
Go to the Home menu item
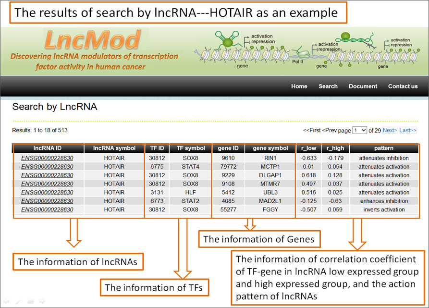coord(299,86)
